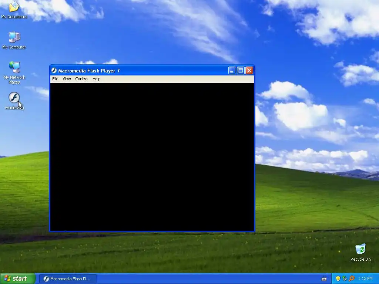The width and height of the screenshot is (379, 284).
Task: Open the Windows start menu
Action: point(18,278)
